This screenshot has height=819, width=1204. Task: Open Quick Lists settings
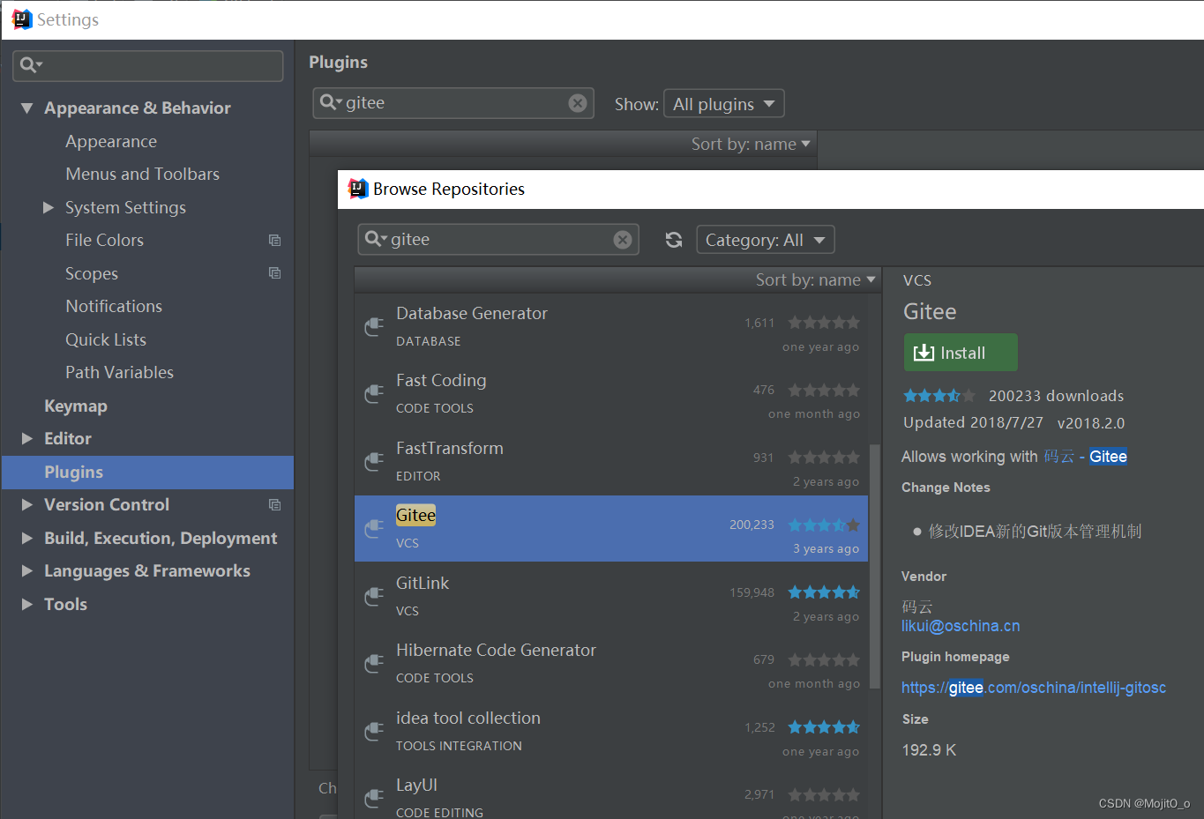[106, 339]
